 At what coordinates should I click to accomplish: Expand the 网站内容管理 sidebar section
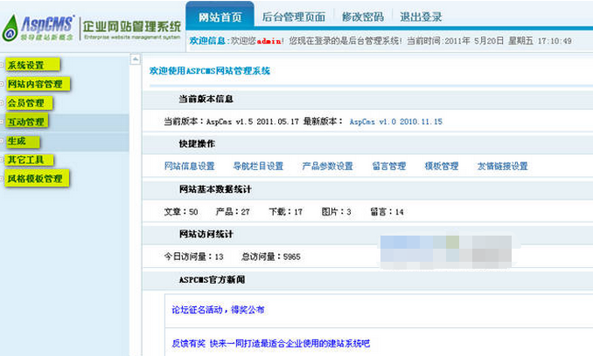(x=36, y=84)
